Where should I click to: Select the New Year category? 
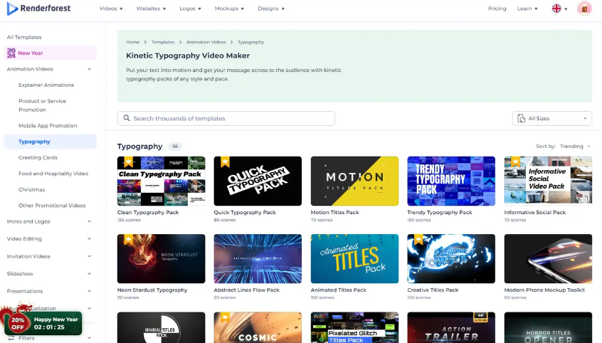[51, 53]
